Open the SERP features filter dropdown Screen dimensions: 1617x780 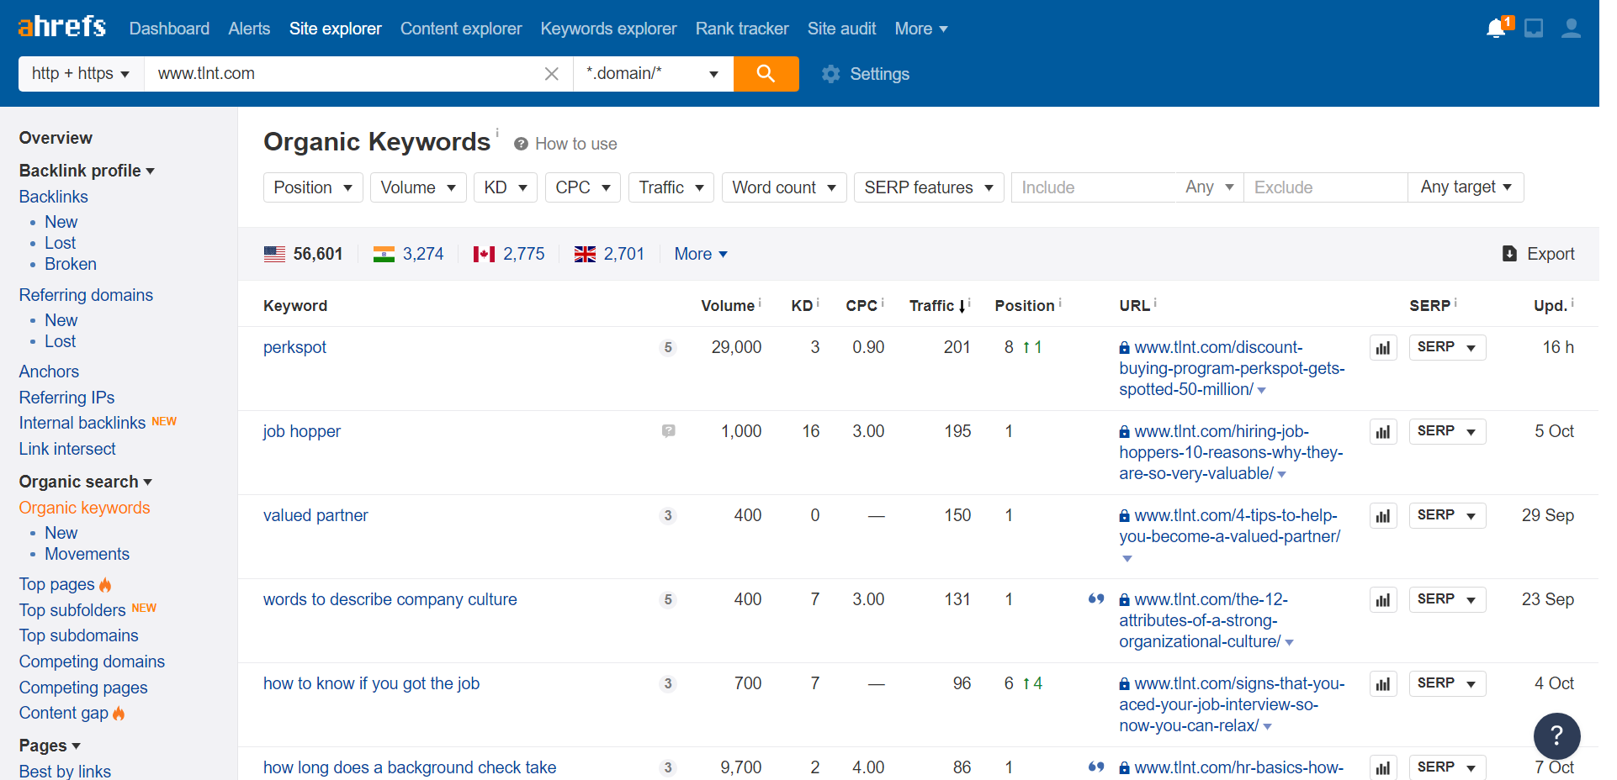[929, 187]
